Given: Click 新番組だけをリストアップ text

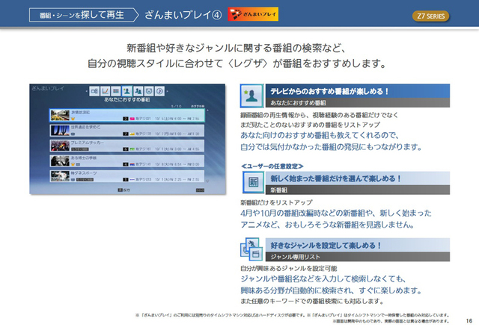Looking at the screenshot, I should point(276,202).
